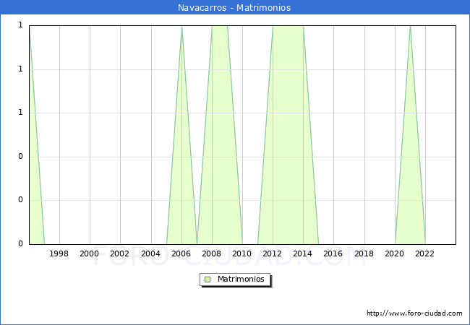Select the 2010 x-axis label

click(x=242, y=253)
